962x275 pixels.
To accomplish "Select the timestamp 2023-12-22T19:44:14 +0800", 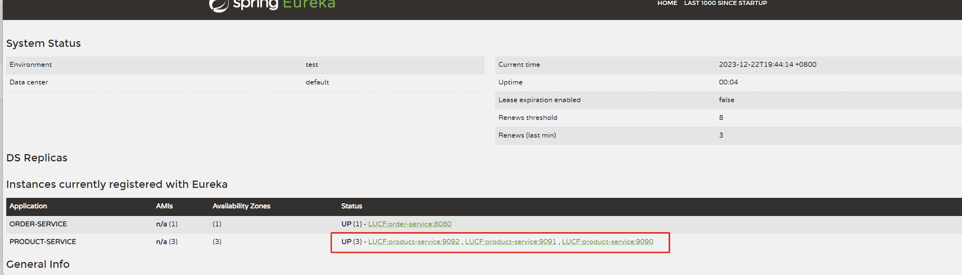I will click(x=767, y=65).
